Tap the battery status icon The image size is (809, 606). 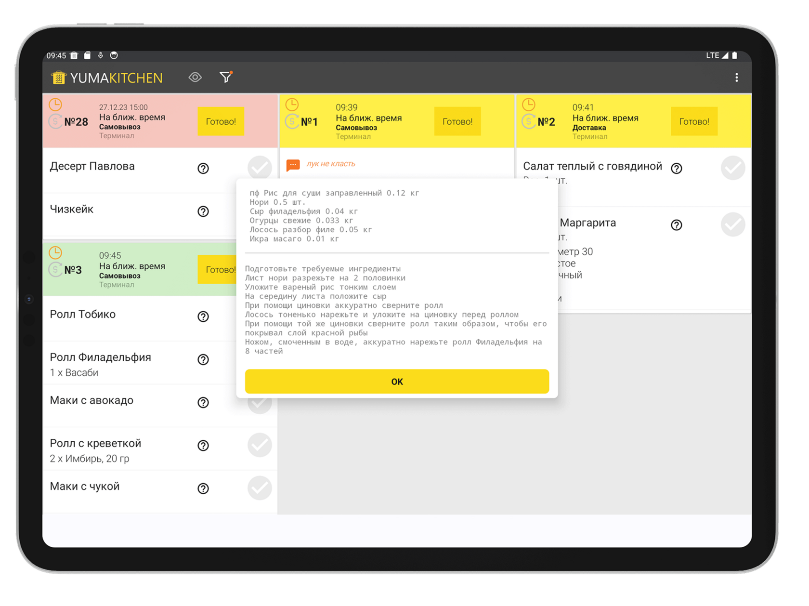(x=734, y=55)
